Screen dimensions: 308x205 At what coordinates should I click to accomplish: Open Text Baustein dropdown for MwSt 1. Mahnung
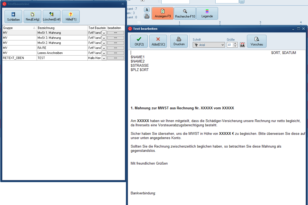point(104,33)
